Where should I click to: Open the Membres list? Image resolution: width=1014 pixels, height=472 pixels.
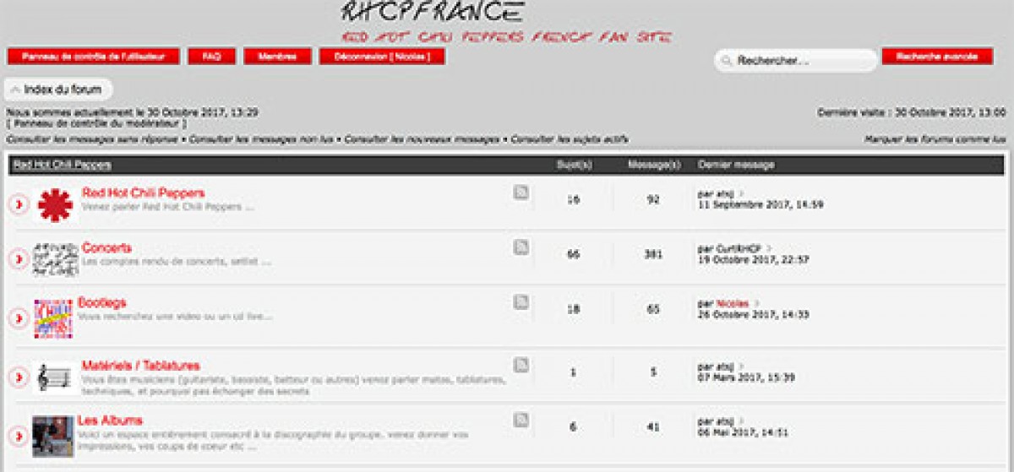pos(277,57)
